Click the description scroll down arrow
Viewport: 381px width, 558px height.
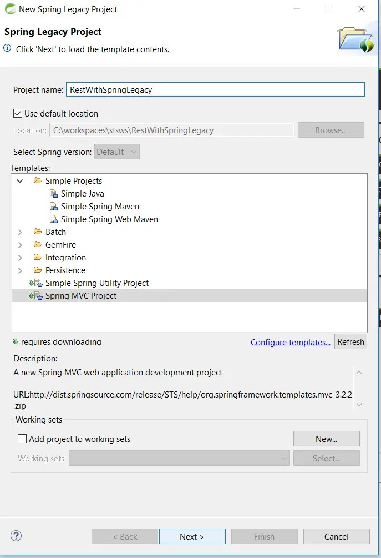(x=359, y=405)
